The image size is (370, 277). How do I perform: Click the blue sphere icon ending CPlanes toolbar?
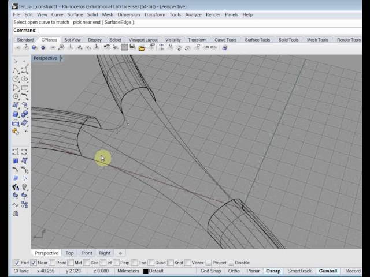tap(225, 48)
